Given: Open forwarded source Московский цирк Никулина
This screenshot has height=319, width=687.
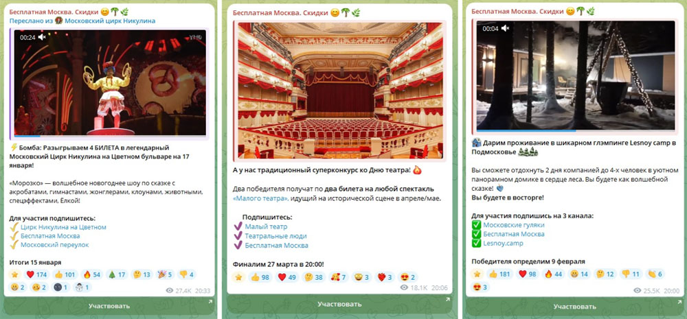Looking at the screenshot, I should pyautogui.click(x=110, y=21).
